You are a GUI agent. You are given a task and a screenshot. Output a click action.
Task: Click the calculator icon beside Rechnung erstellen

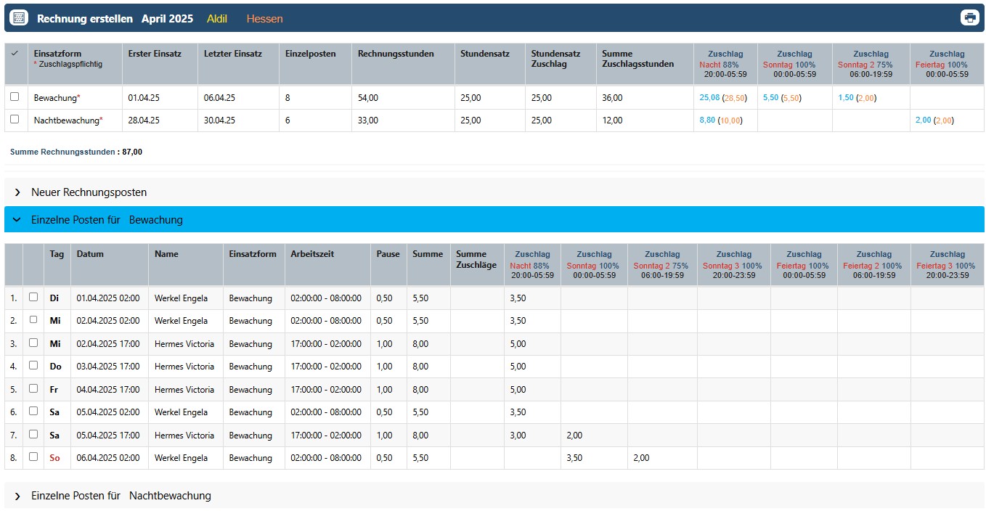pyautogui.click(x=19, y=18)
